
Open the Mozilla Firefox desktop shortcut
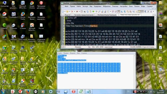(x=23, y=16)
